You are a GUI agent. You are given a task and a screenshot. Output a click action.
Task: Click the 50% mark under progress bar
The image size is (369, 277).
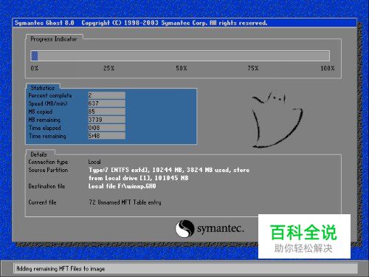(182, 68)
